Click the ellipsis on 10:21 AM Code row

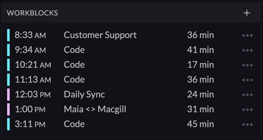tap(247, 65)
